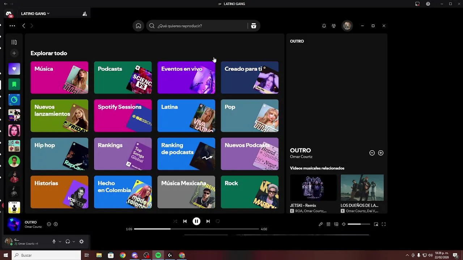
Task: Open green bookmark Your Episodes playlist
Action: tap(14, 84)
